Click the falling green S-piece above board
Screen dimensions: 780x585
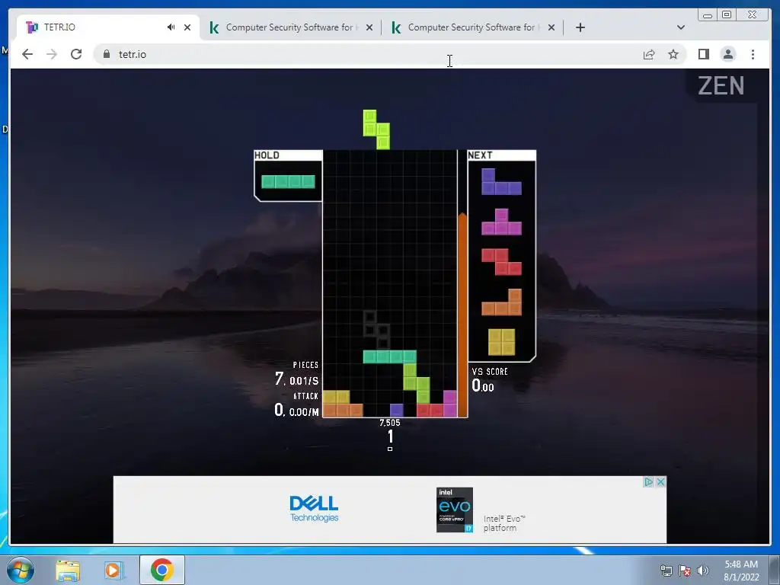(376, 129)
